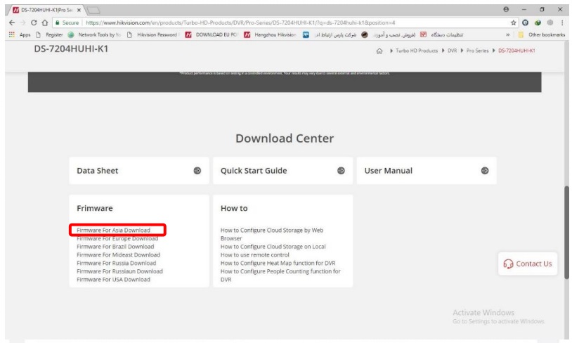Expand the Quick Start Guide arrow icon
The height and width of the screenshot is (343, 572).
341,170
